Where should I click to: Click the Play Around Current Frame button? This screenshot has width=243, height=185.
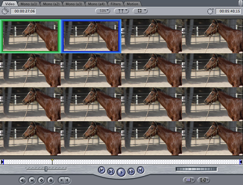click(x=131, y=171)
